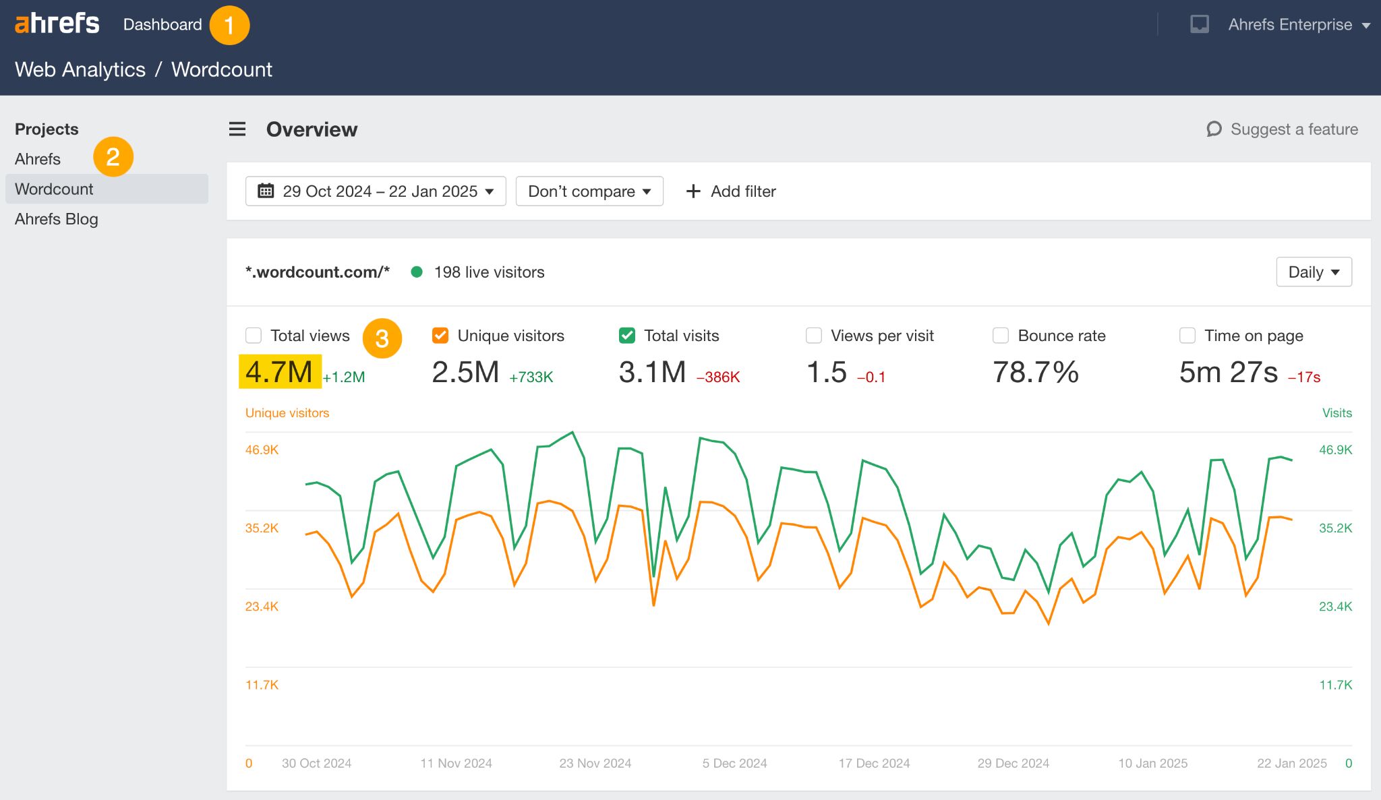Click the Suggest a feature link

point(1294,129)
